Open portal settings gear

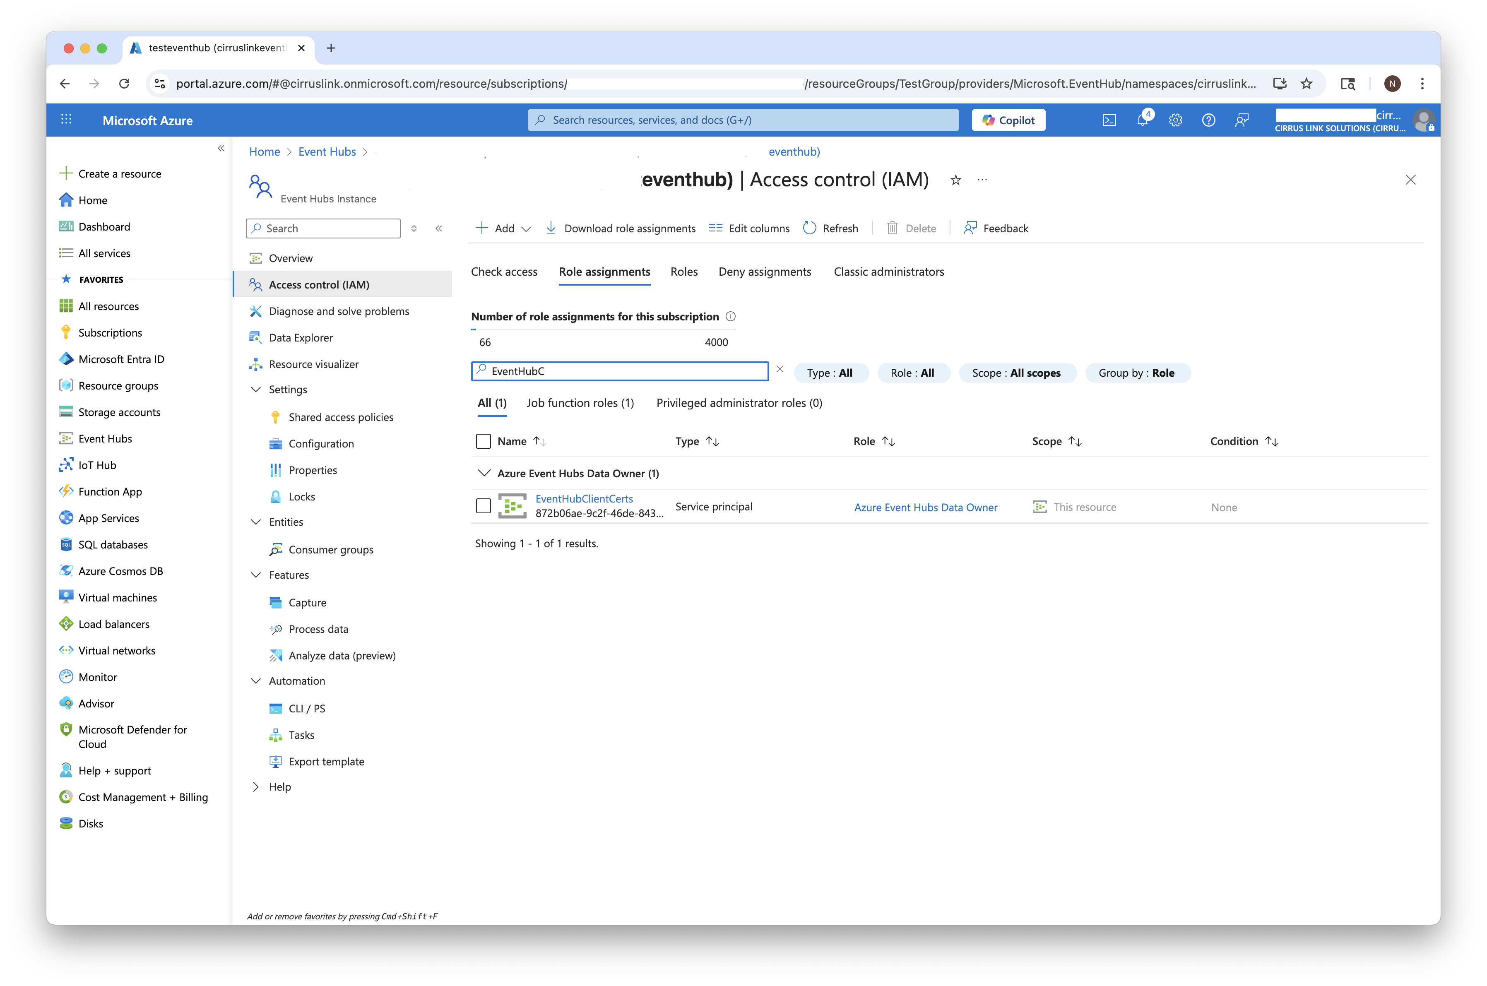click(x=1175, y=120)
